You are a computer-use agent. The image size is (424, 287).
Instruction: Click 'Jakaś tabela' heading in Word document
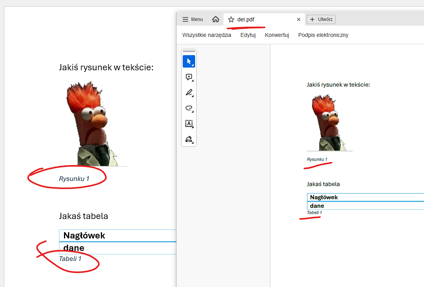[x=83, y=216]
